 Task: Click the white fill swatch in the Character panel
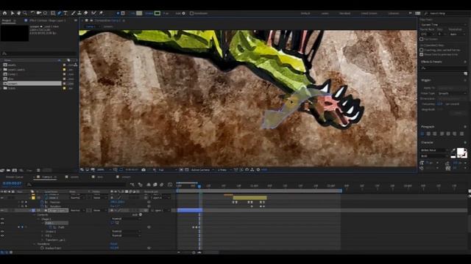460,152
